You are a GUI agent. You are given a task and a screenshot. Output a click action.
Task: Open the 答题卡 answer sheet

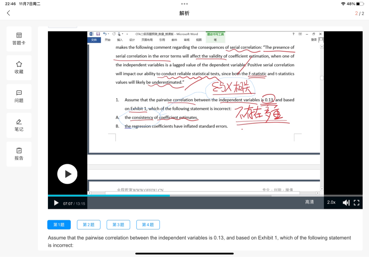(19, 39)
